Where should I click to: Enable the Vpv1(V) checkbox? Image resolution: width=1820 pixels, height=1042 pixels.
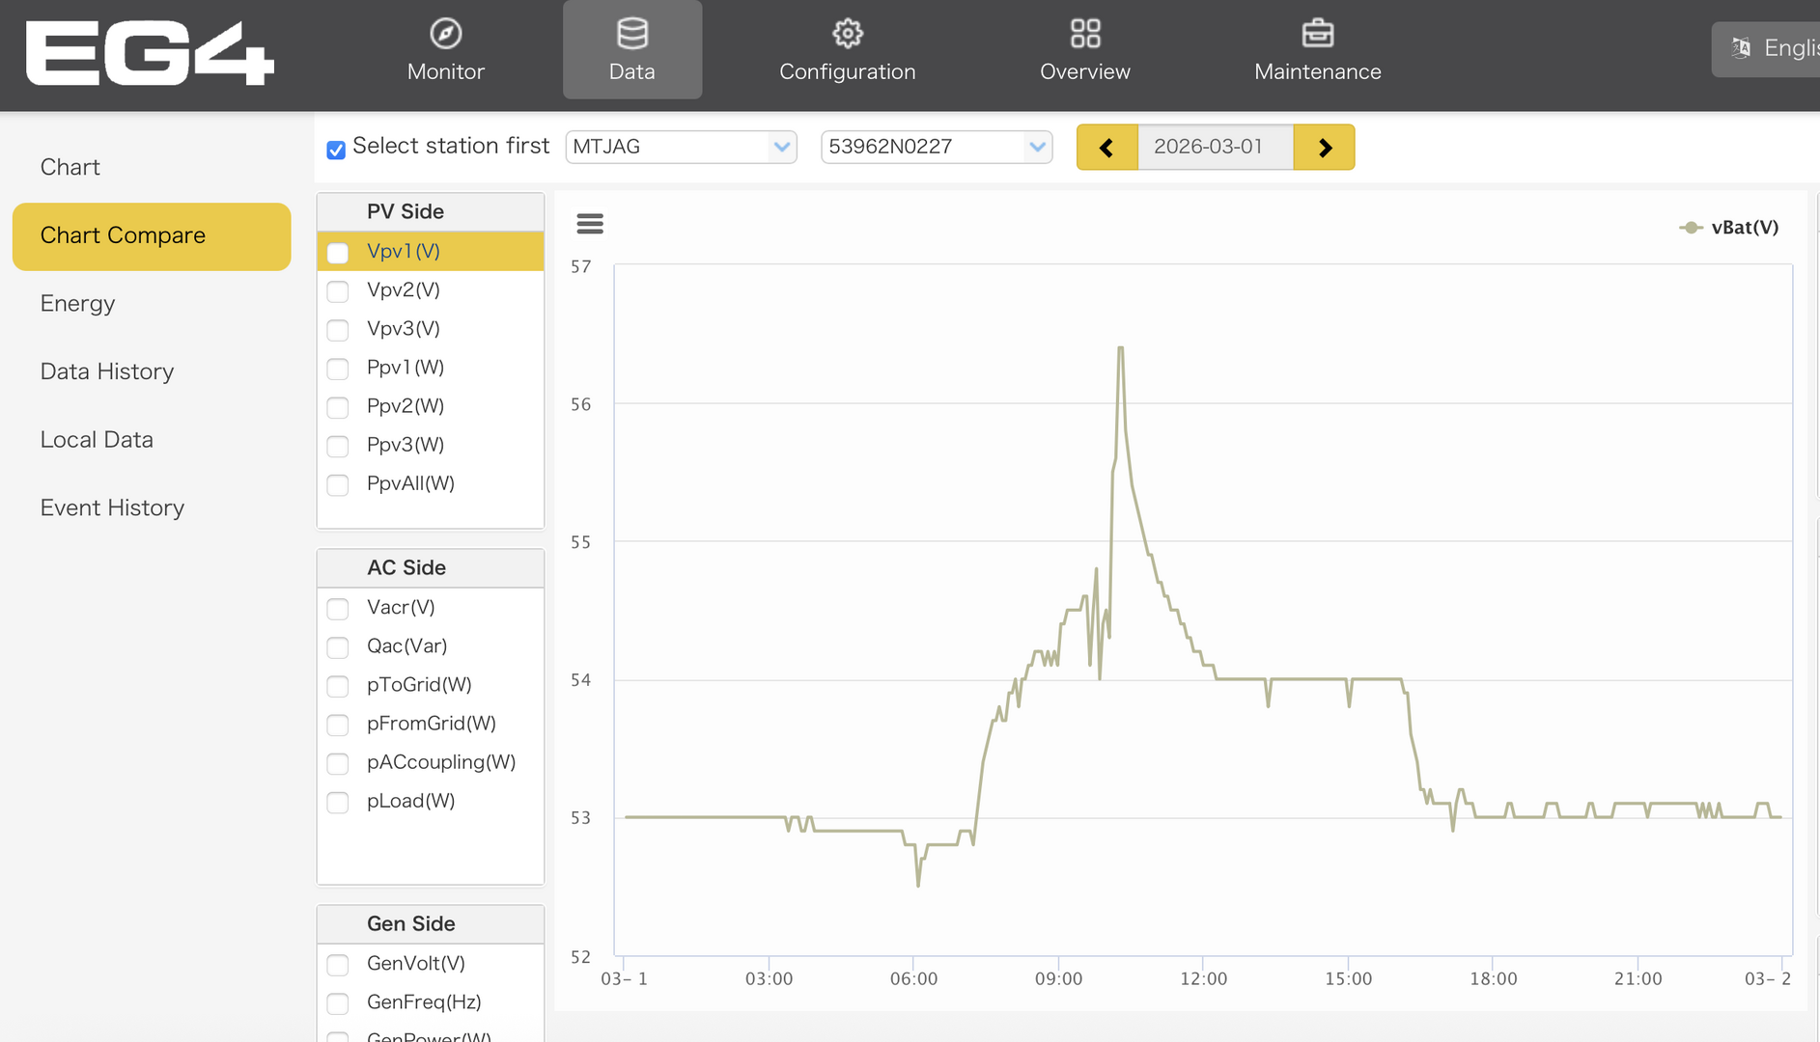[338, 253]
